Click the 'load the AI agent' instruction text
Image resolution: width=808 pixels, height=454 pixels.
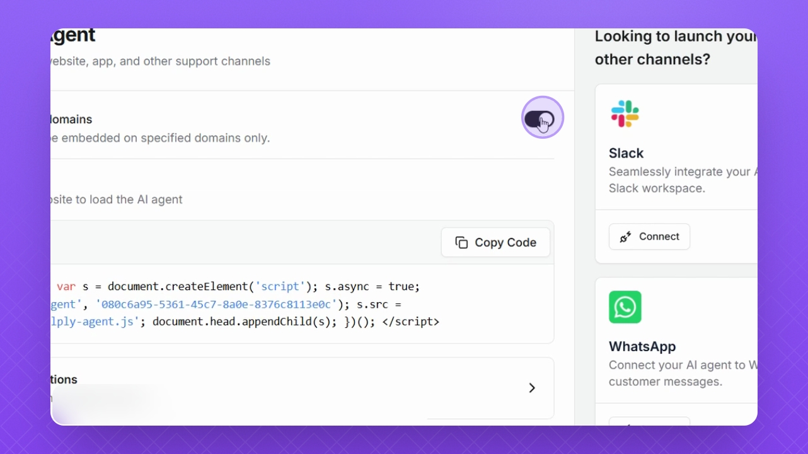coord(117,200)
